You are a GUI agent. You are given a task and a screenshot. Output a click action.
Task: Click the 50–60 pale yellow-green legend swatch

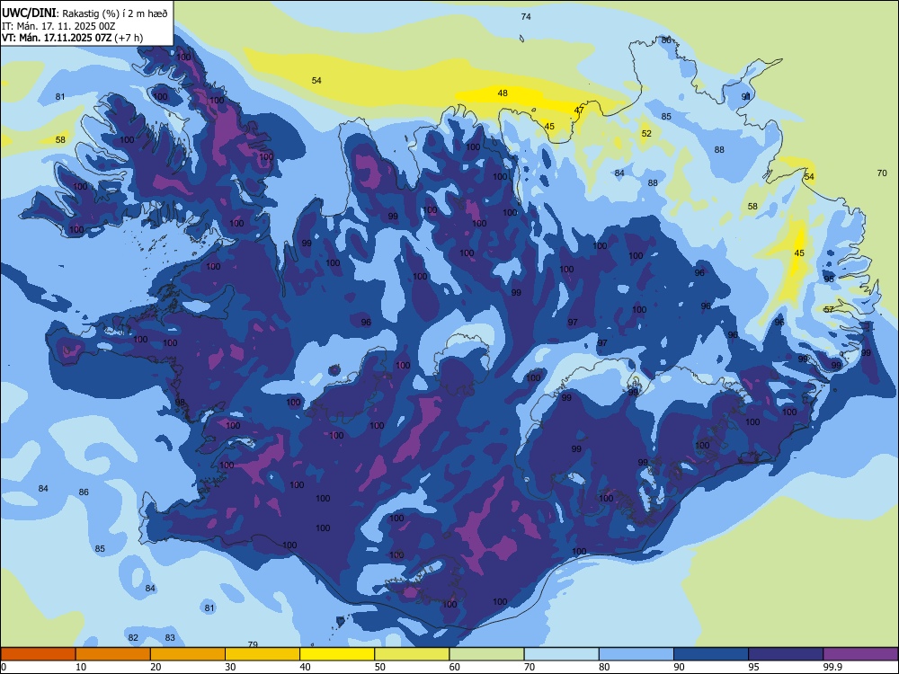pyautogui.click(x=412, y=654)
